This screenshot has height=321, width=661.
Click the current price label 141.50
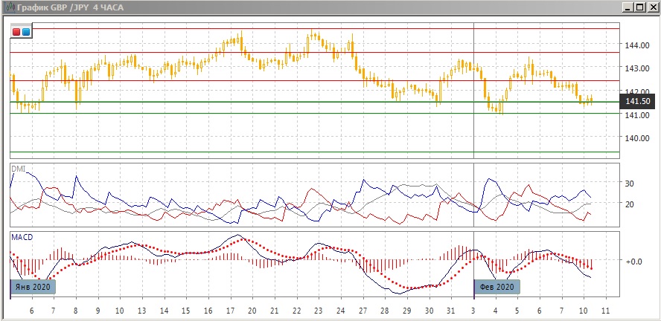coord(637,101)
